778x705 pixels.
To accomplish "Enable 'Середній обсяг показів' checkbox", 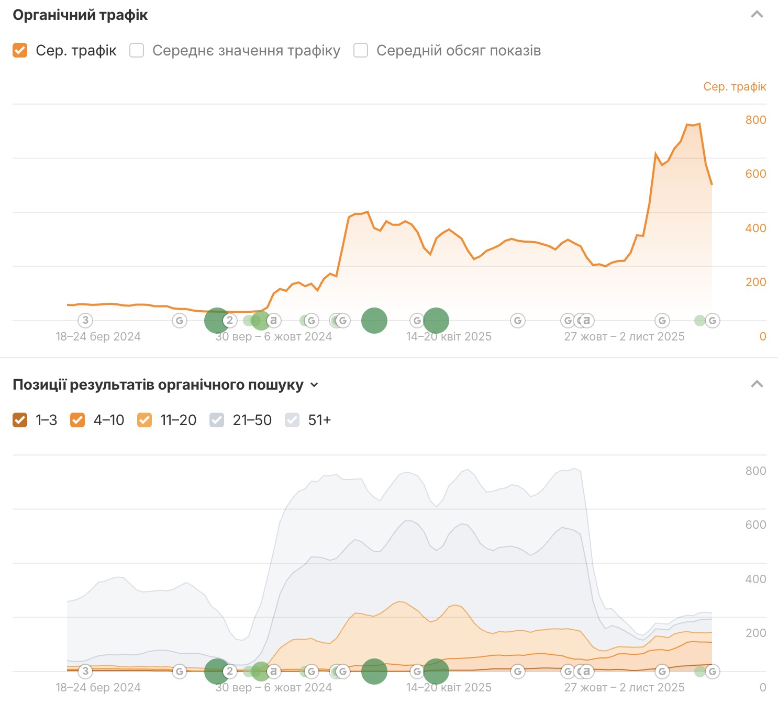I will point(361,50).
